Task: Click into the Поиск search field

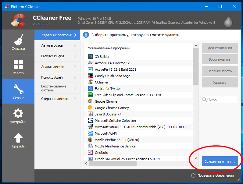Action: [220, 99]
